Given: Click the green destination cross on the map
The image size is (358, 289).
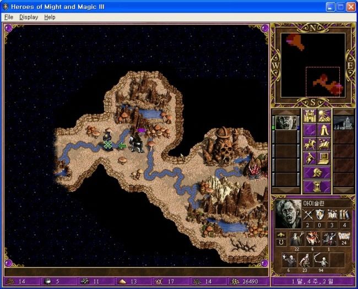Looking at the screenshot, I should click(x=108, y=144).
